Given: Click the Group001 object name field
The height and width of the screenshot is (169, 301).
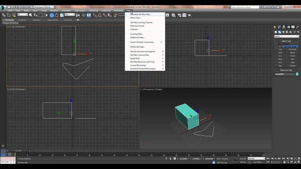Looking at the screenshot, I should click(x=285, y=74).
